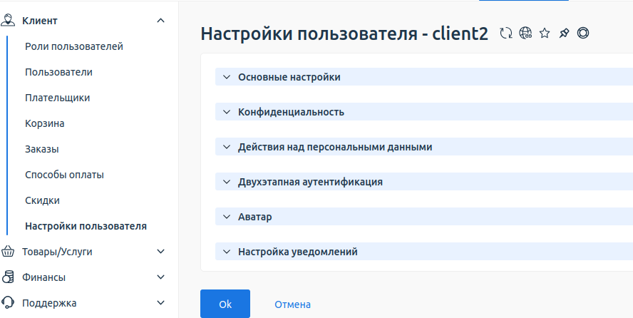This screenshot has height=318, width=633.
Task: Expand Двухэтапная аутентификация section
Action: 310,182
